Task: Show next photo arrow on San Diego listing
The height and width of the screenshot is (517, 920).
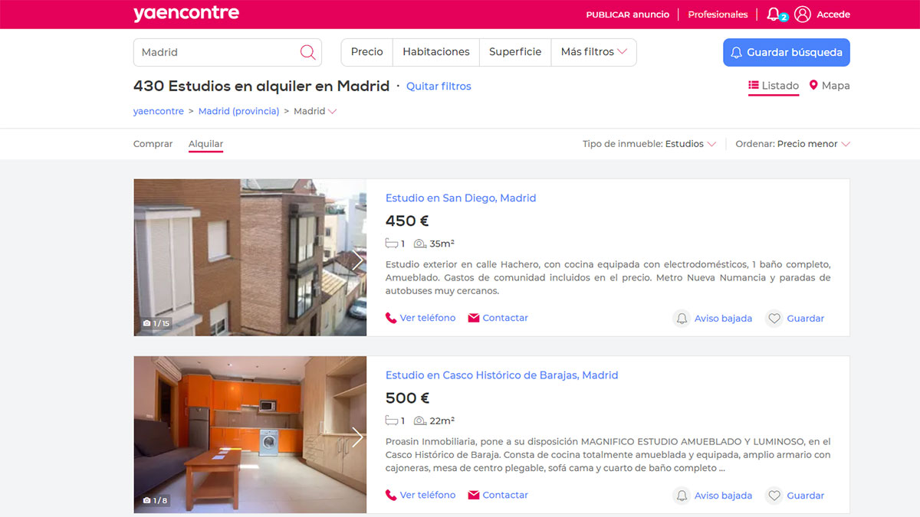Action: pos(357,260)
